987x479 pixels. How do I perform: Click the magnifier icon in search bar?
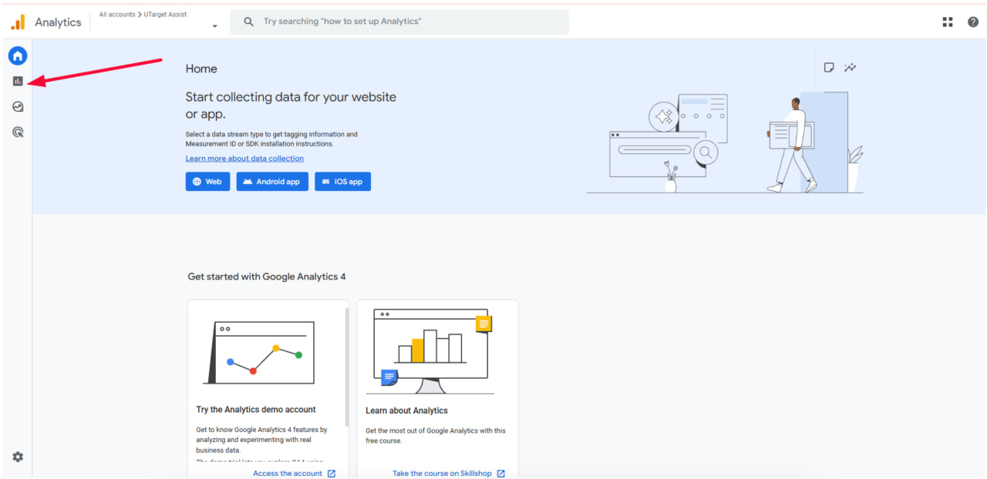click(x=248, y=22)
